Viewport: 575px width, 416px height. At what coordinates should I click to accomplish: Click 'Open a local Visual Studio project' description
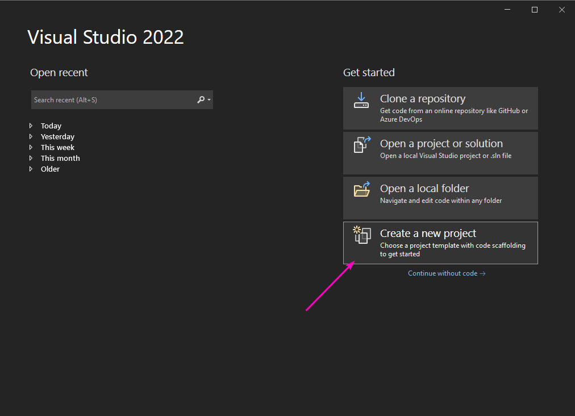[445, 156]
